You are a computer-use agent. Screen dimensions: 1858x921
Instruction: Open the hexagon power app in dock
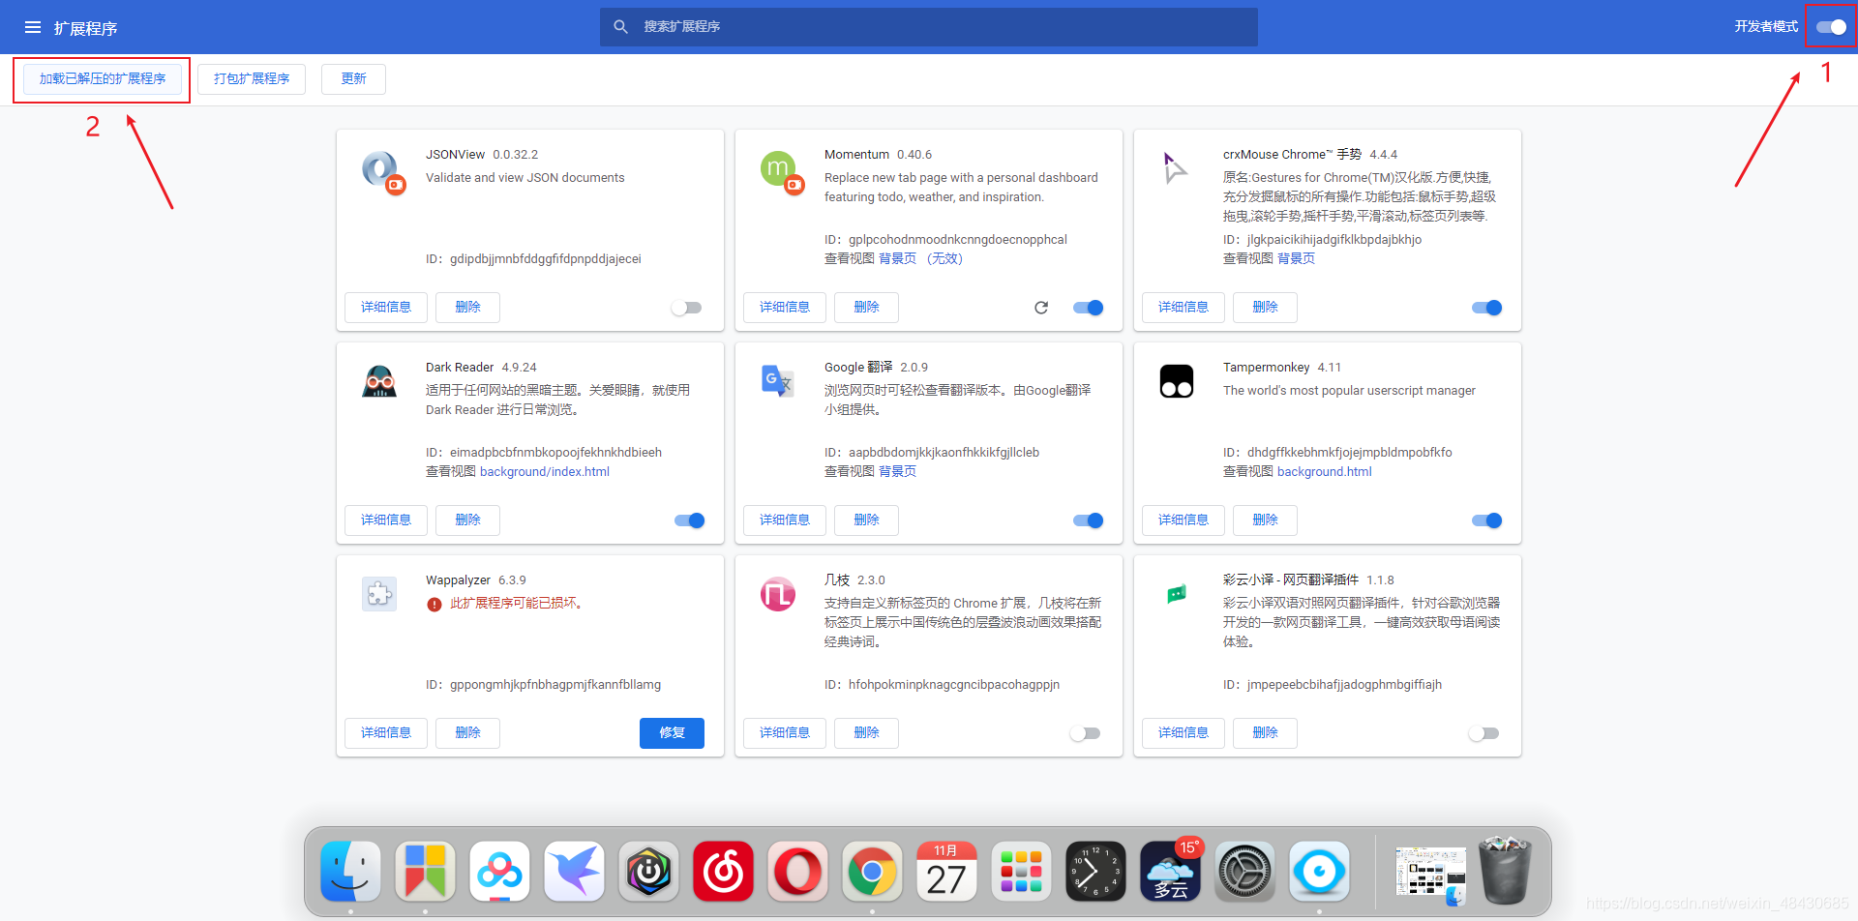pos(648,871)
